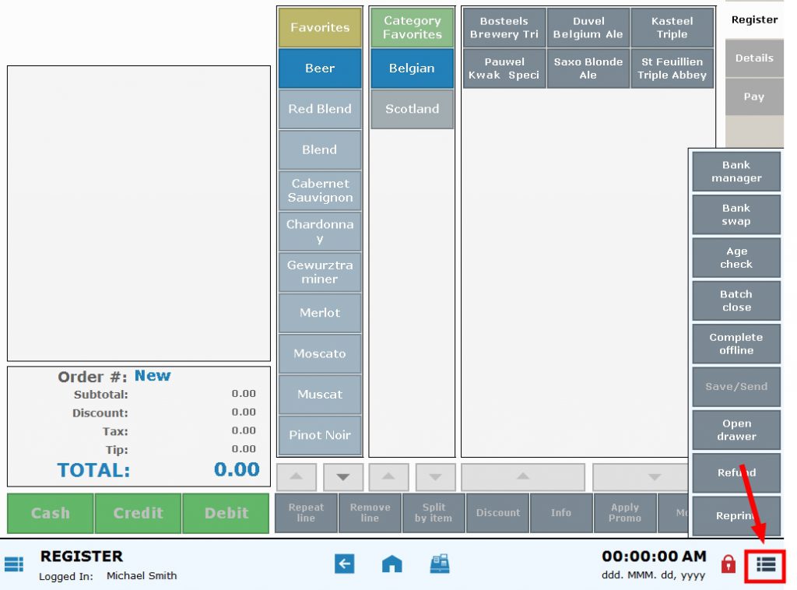Screen dimensions: 797x590
Task: Choose the Chardonnay category
Action: (x=320, y=231)
